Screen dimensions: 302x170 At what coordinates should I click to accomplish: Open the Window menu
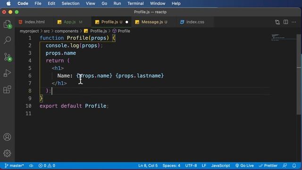pos(158,3)
